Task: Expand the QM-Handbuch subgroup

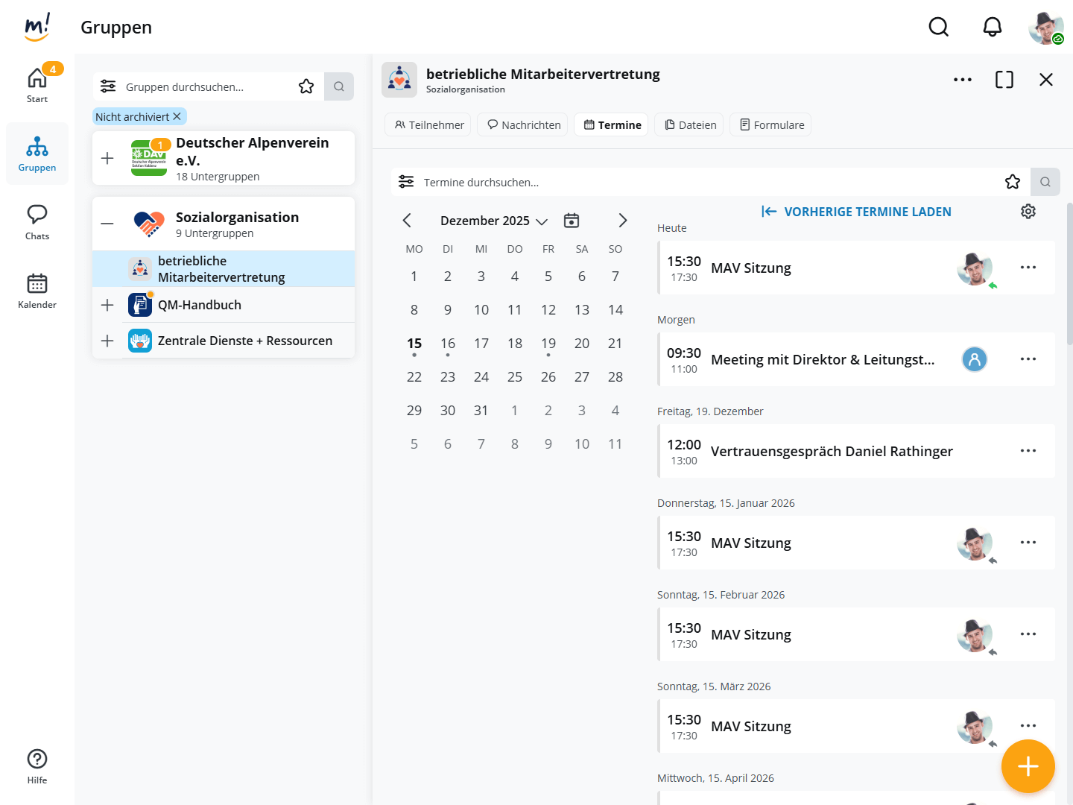Action: (107, 305)
